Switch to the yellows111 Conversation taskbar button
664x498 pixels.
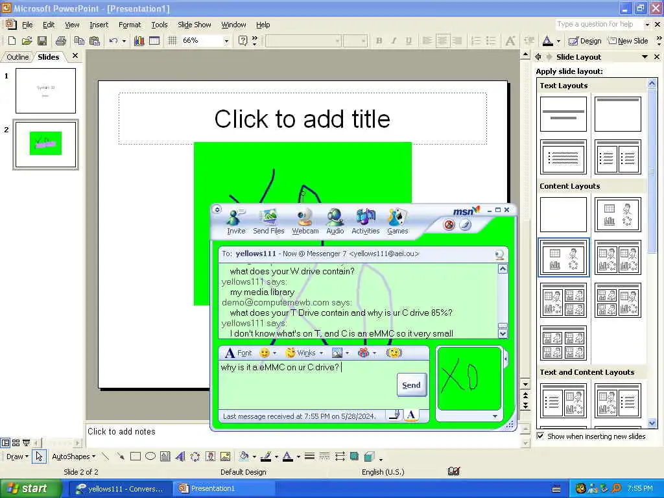[x=119, y=489]
